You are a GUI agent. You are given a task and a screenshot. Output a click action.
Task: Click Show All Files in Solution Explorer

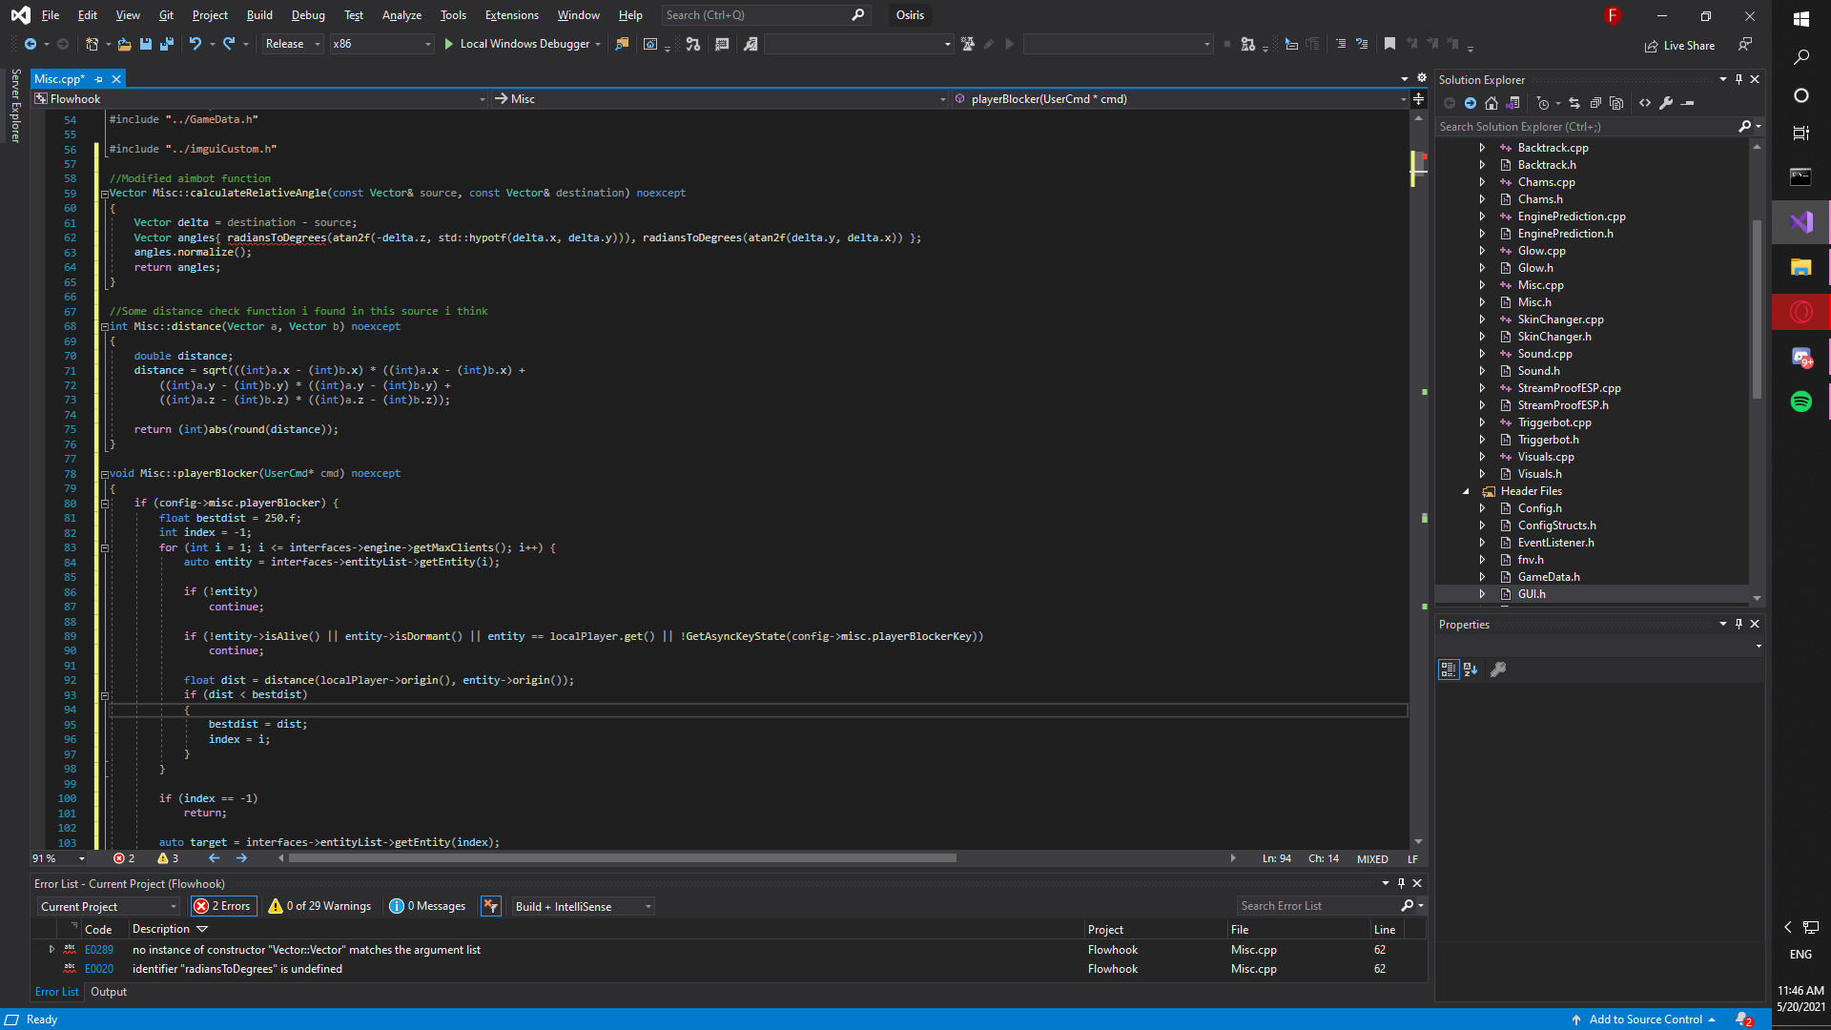coord(1615,103)
